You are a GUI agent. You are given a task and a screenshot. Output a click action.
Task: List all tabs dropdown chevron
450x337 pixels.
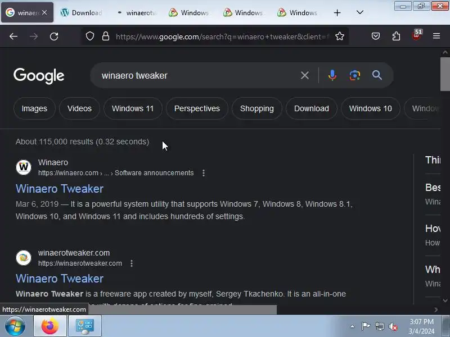click(x=360, y=12)
